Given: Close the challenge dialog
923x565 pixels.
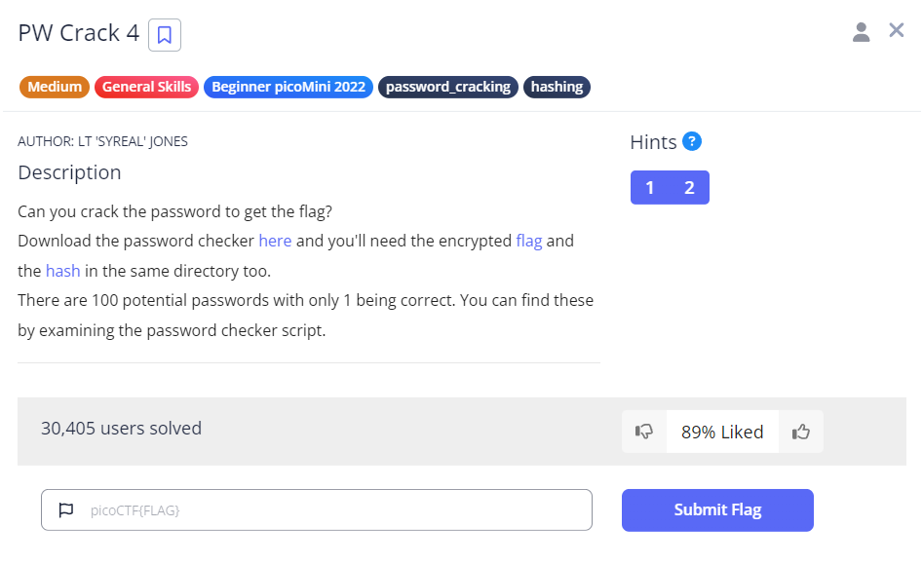Looking at the screenshot, I should point(897,31).
